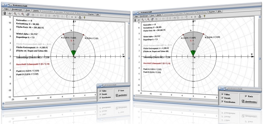Click glasses view icon in left window toolbar
263x124 pixels.
click(10, 14)
